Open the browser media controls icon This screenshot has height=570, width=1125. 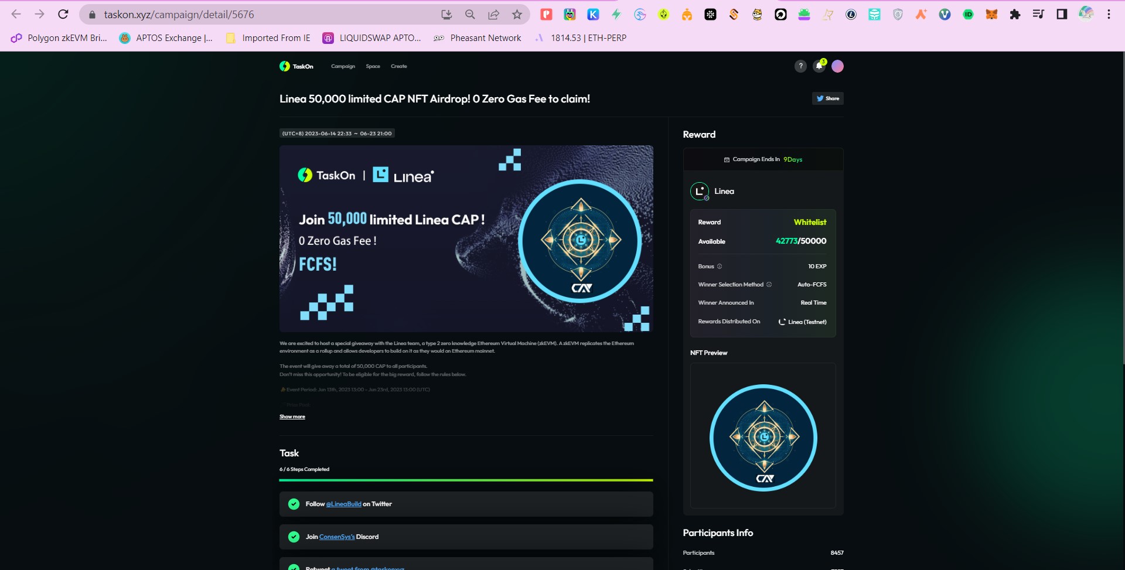coord(1038,15)
